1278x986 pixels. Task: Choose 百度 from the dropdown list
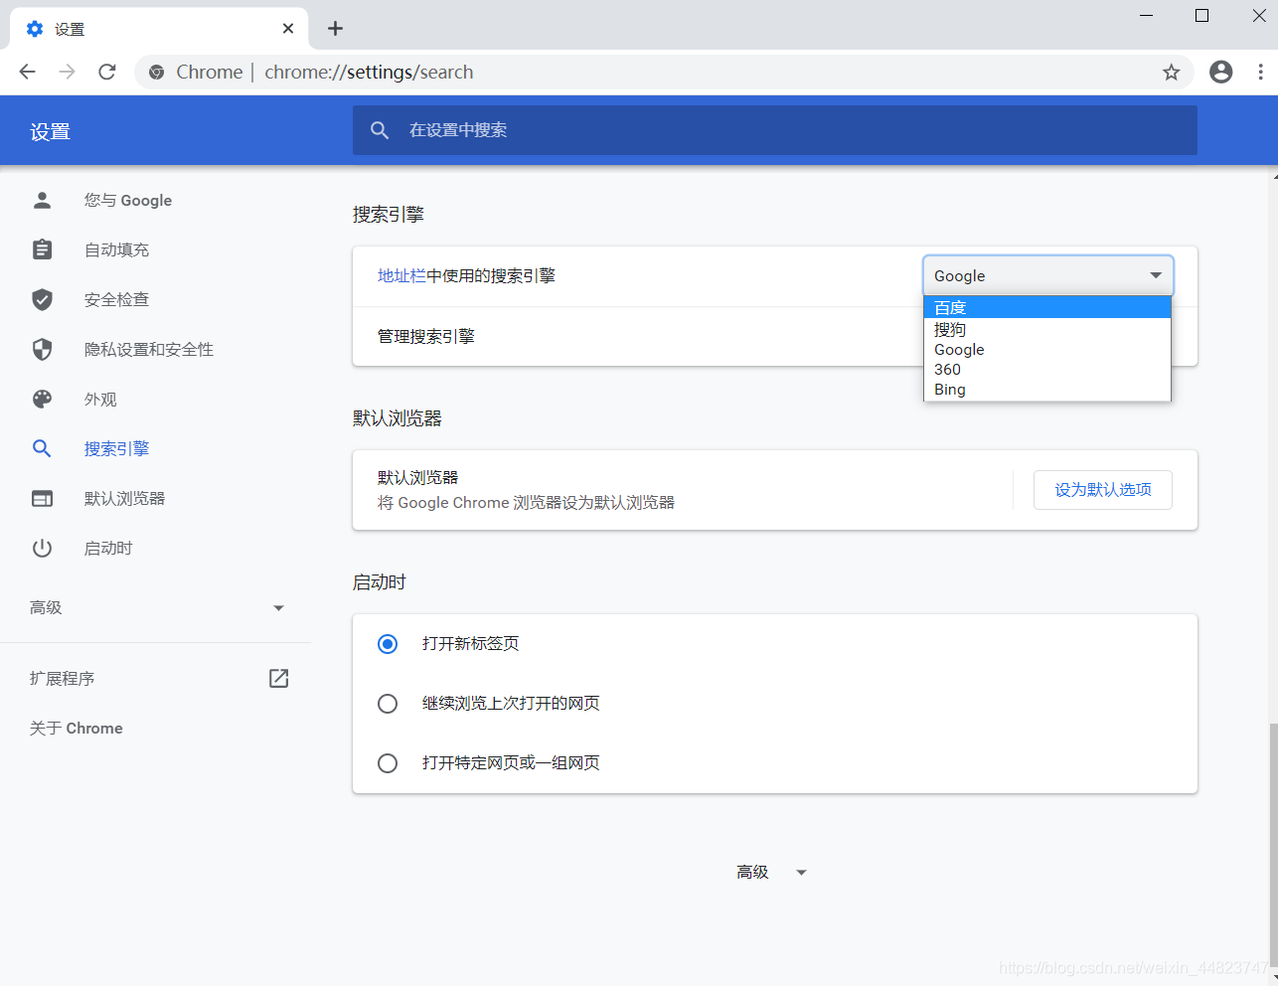click(x=1047, y=307)
